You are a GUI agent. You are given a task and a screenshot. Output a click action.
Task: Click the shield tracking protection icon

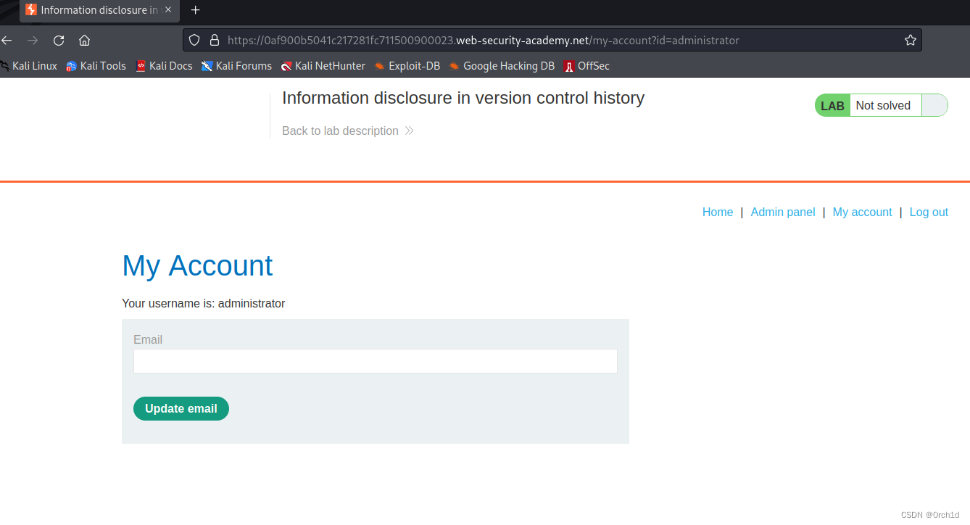(x=195, y=41)
